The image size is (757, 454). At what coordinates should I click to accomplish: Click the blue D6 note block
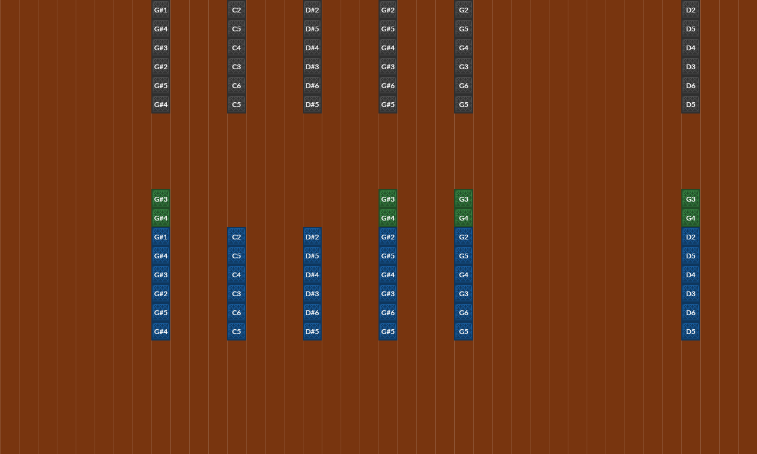coord(691,312)
